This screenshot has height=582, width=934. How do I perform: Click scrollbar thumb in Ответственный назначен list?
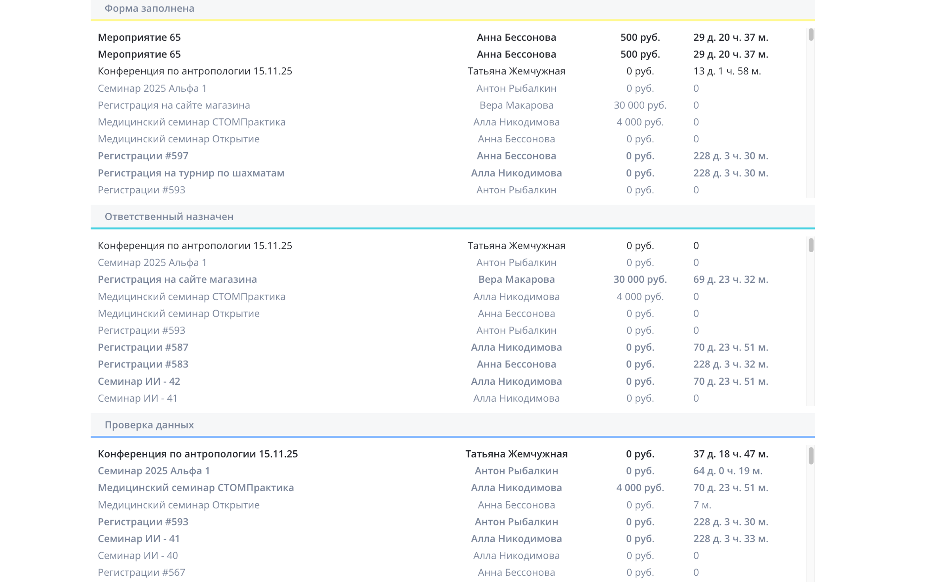811,245
